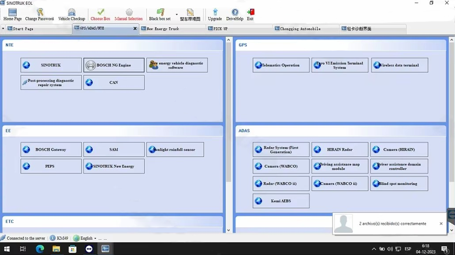Click right panel scroll down arrow
Viewport: 455px width, 255px height.
[x=452, y=230]
